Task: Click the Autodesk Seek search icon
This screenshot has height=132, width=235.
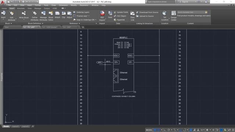Action: pyautogui.click(x=206, y=12)
